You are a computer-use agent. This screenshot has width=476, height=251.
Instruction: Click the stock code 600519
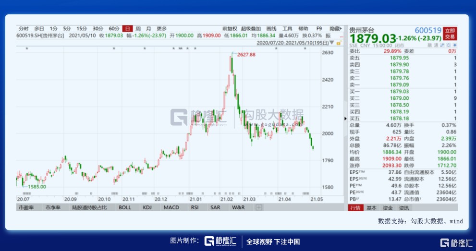(x=428, y=29)
